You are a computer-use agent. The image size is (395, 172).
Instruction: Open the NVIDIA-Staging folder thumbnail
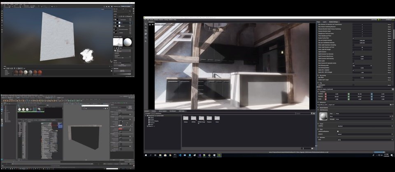(x=201, y=118)
